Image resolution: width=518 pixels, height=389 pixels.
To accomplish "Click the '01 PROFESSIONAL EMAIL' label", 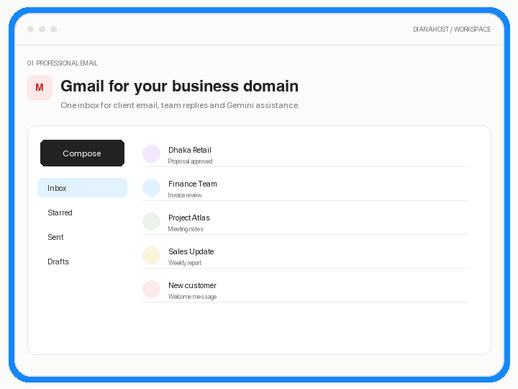I will coord(63,63).
